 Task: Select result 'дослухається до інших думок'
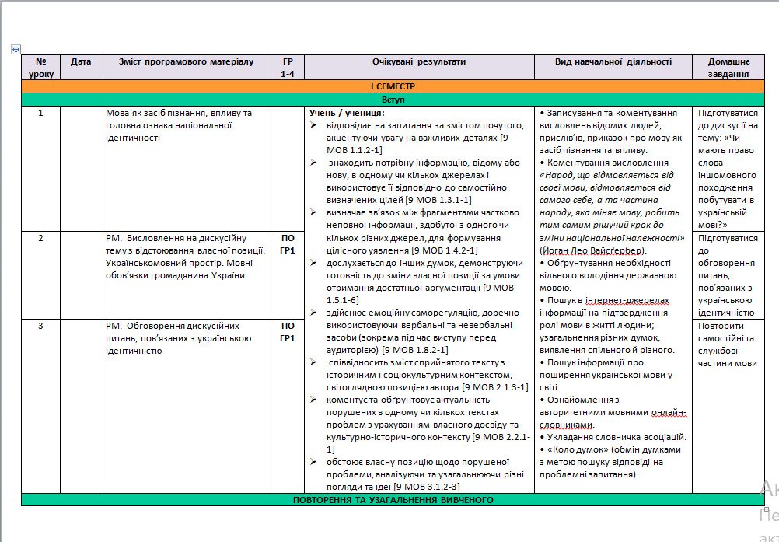pos(424,281)
